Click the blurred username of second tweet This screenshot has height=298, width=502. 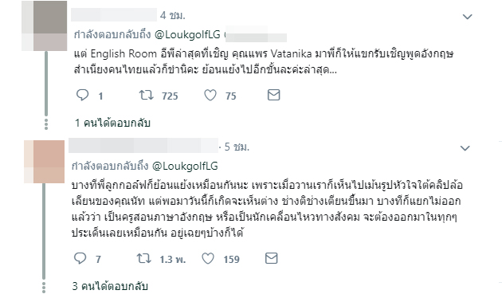143,146
